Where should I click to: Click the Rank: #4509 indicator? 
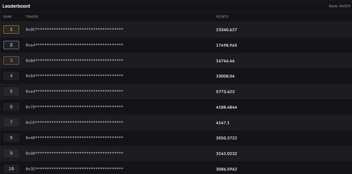339,6
